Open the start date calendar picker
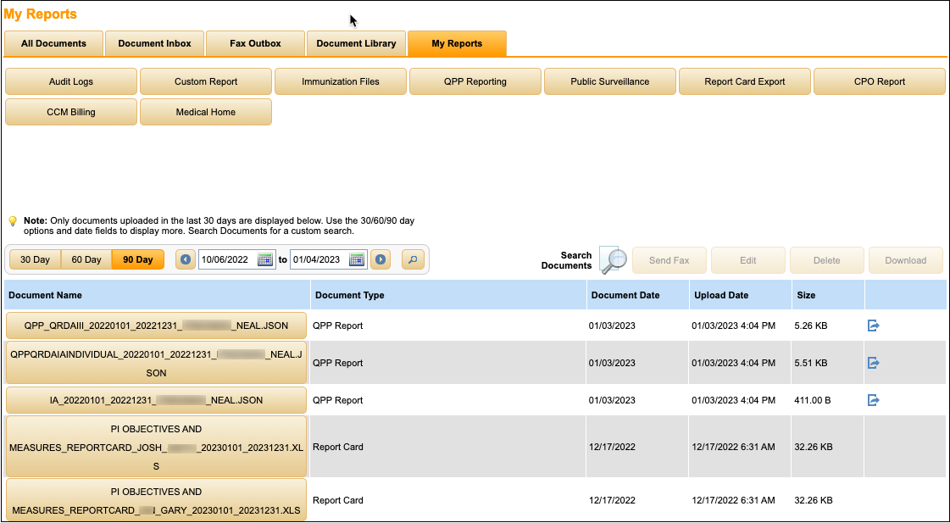950x523 pixels. [x=265, y=259]
